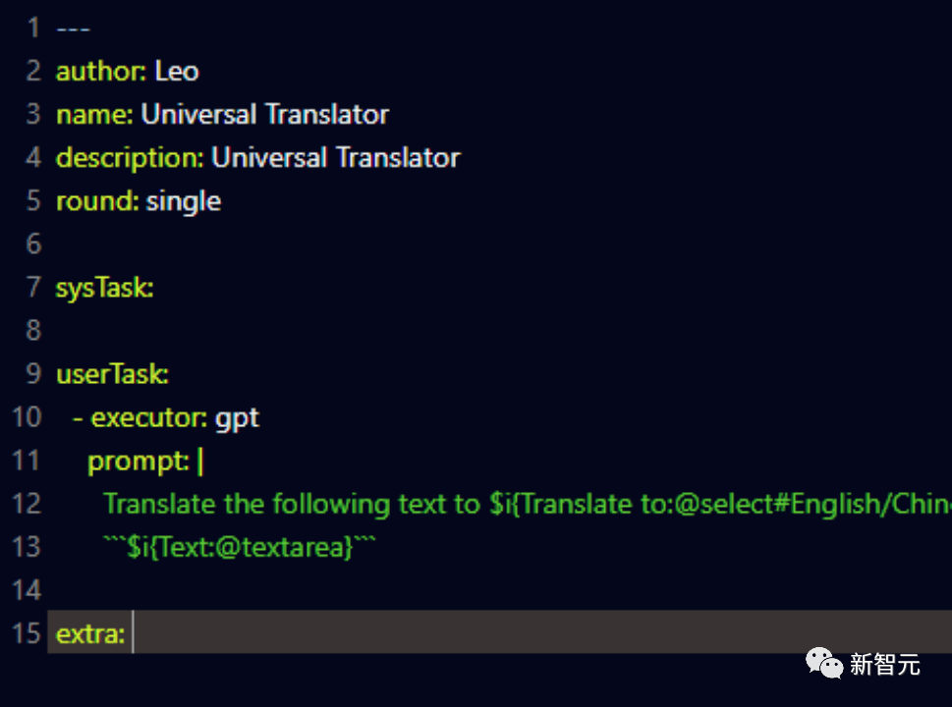Viewport: 952px width, 707px height.
Task: Click the 新智元 watermark text
Action: (x=884, y=665)
